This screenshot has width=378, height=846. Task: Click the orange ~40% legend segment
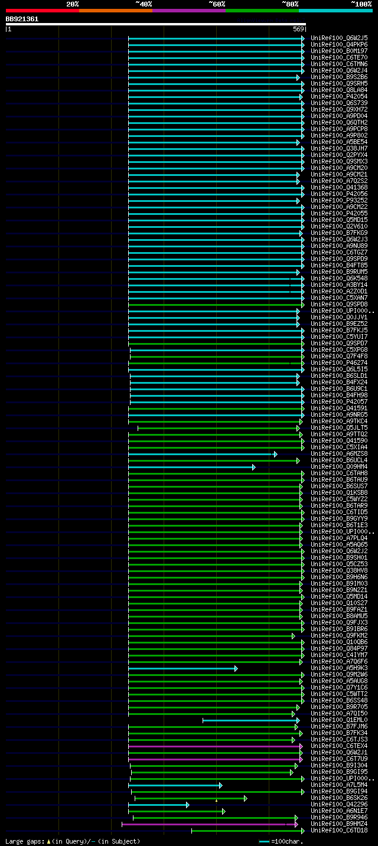[x=116, y=11]
